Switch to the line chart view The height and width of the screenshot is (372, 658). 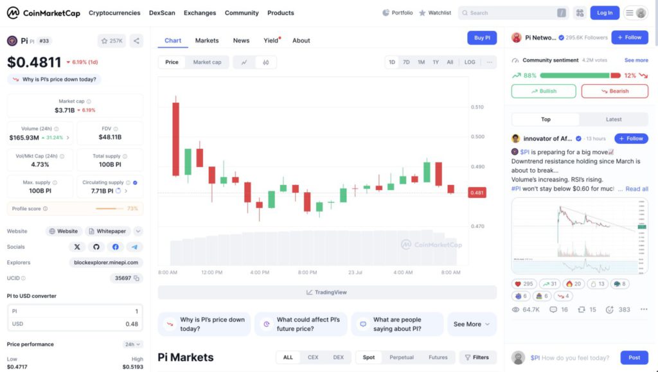click(244, 62)
